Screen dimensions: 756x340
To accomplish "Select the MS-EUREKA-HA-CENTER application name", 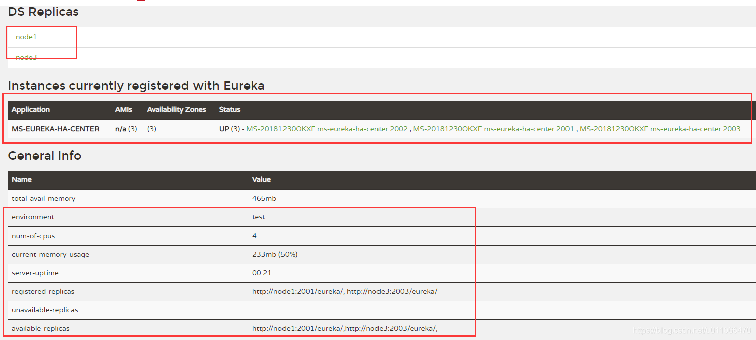I will coord(55,129).
